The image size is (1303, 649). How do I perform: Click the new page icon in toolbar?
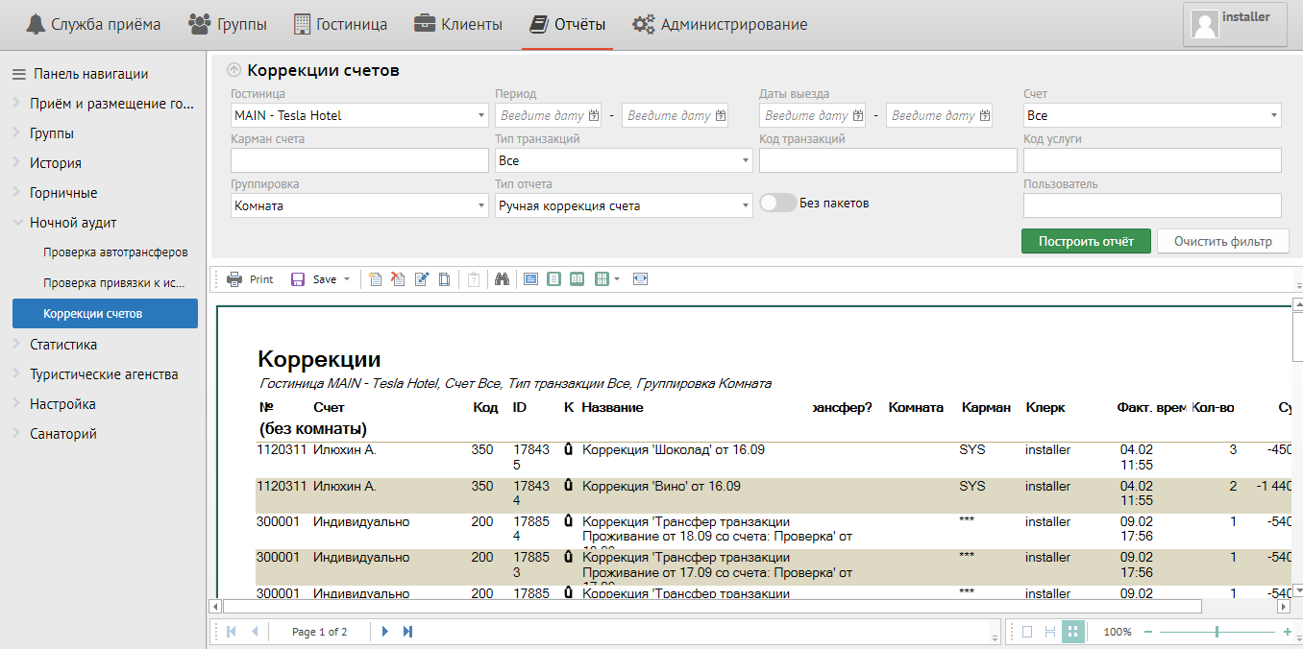pyautogui.click(x=375, y=279)
